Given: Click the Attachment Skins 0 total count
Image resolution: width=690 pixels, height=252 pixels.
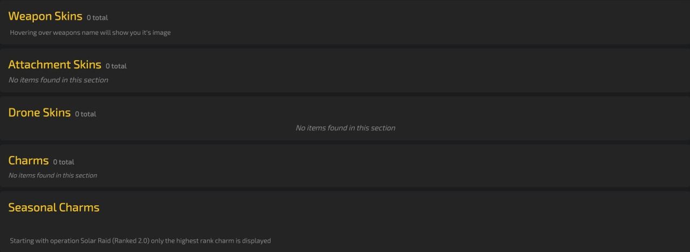Looking at the screenshot, I should click(x=116, y=66).
